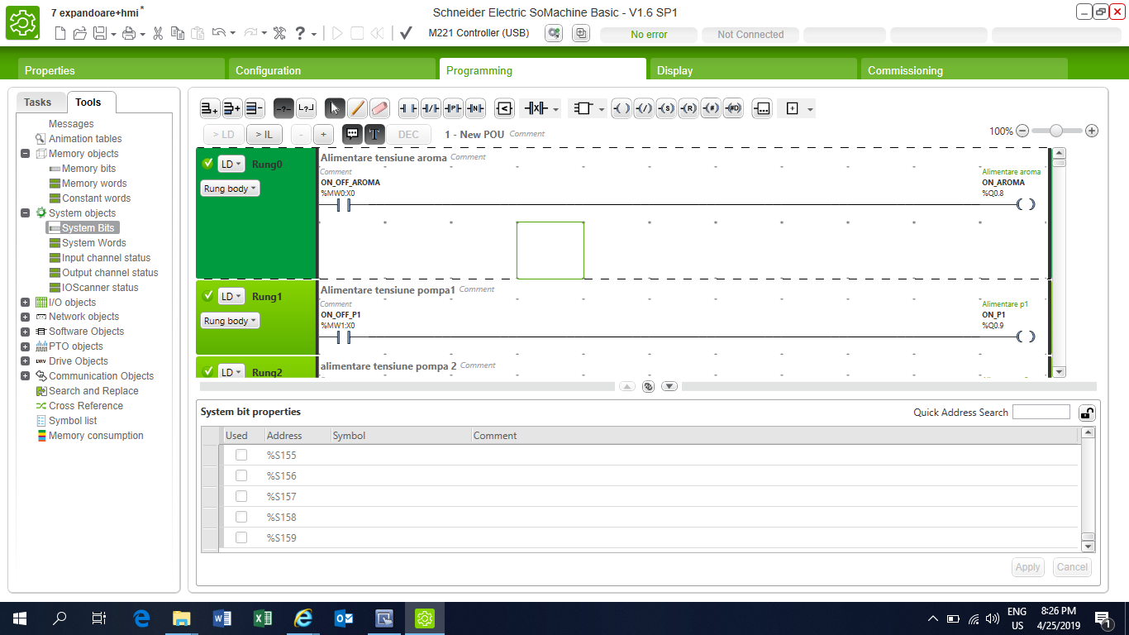The image size is (1129, 635).
Task: Open File Explorer from the taskbar
Action: coord(181,618)
